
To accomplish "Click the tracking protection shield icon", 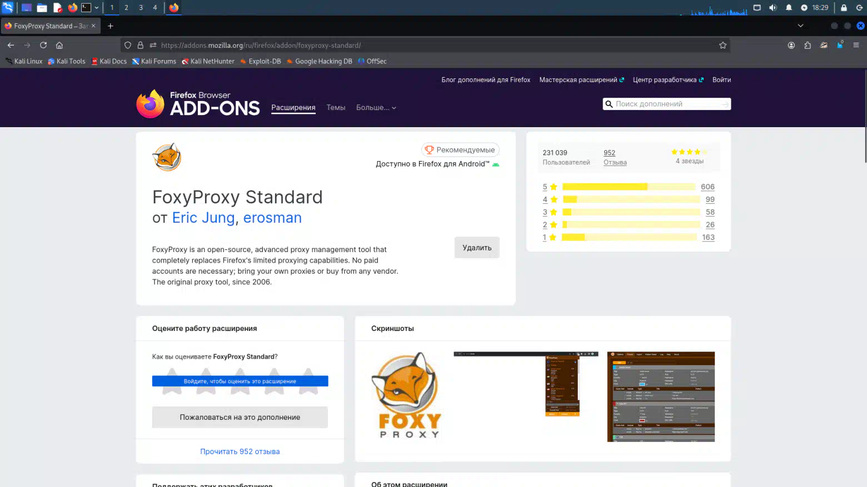I will click(128, 45).
